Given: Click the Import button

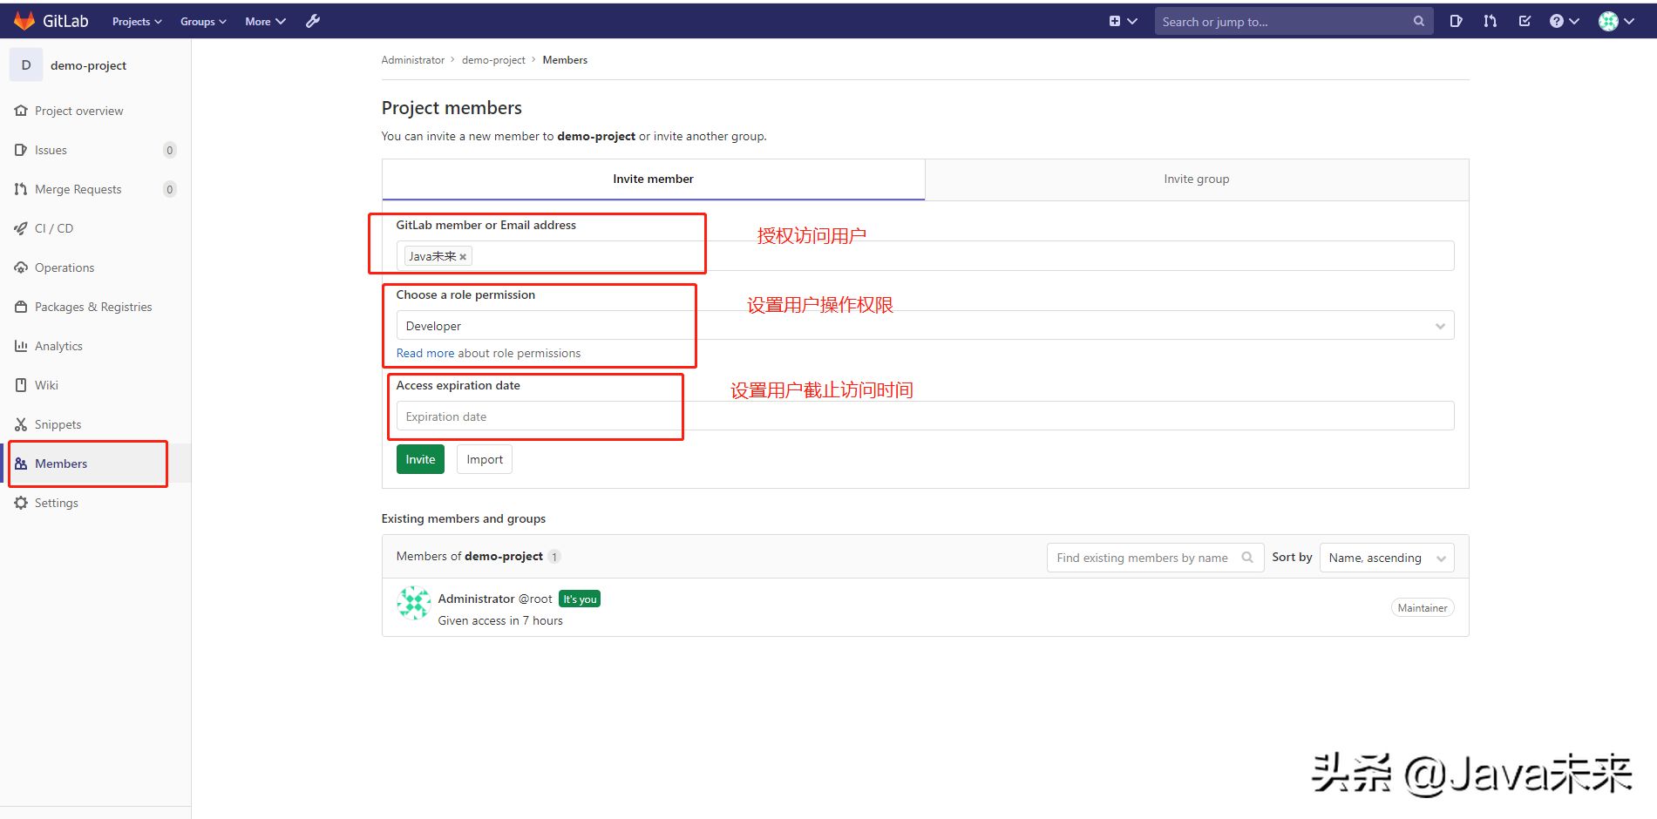Looking at the screenshot, I should (485, 459).
